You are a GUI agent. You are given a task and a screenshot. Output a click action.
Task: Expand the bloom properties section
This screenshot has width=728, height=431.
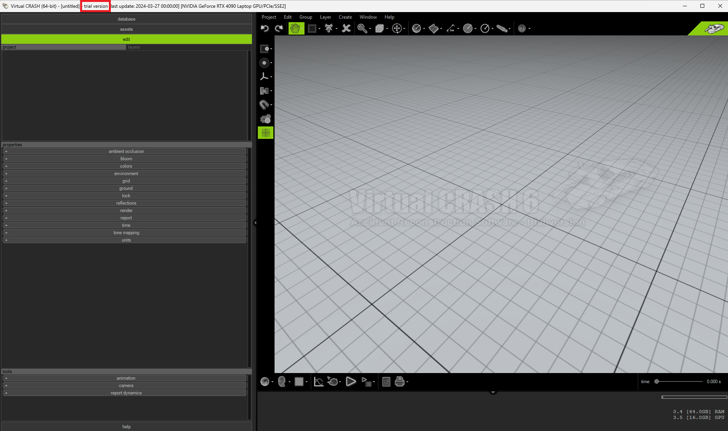[x=124, y=159]
